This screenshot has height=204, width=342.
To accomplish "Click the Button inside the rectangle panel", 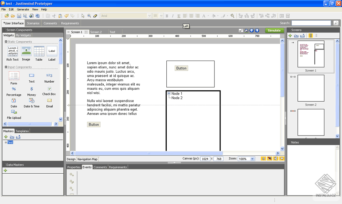I will 181,68.
